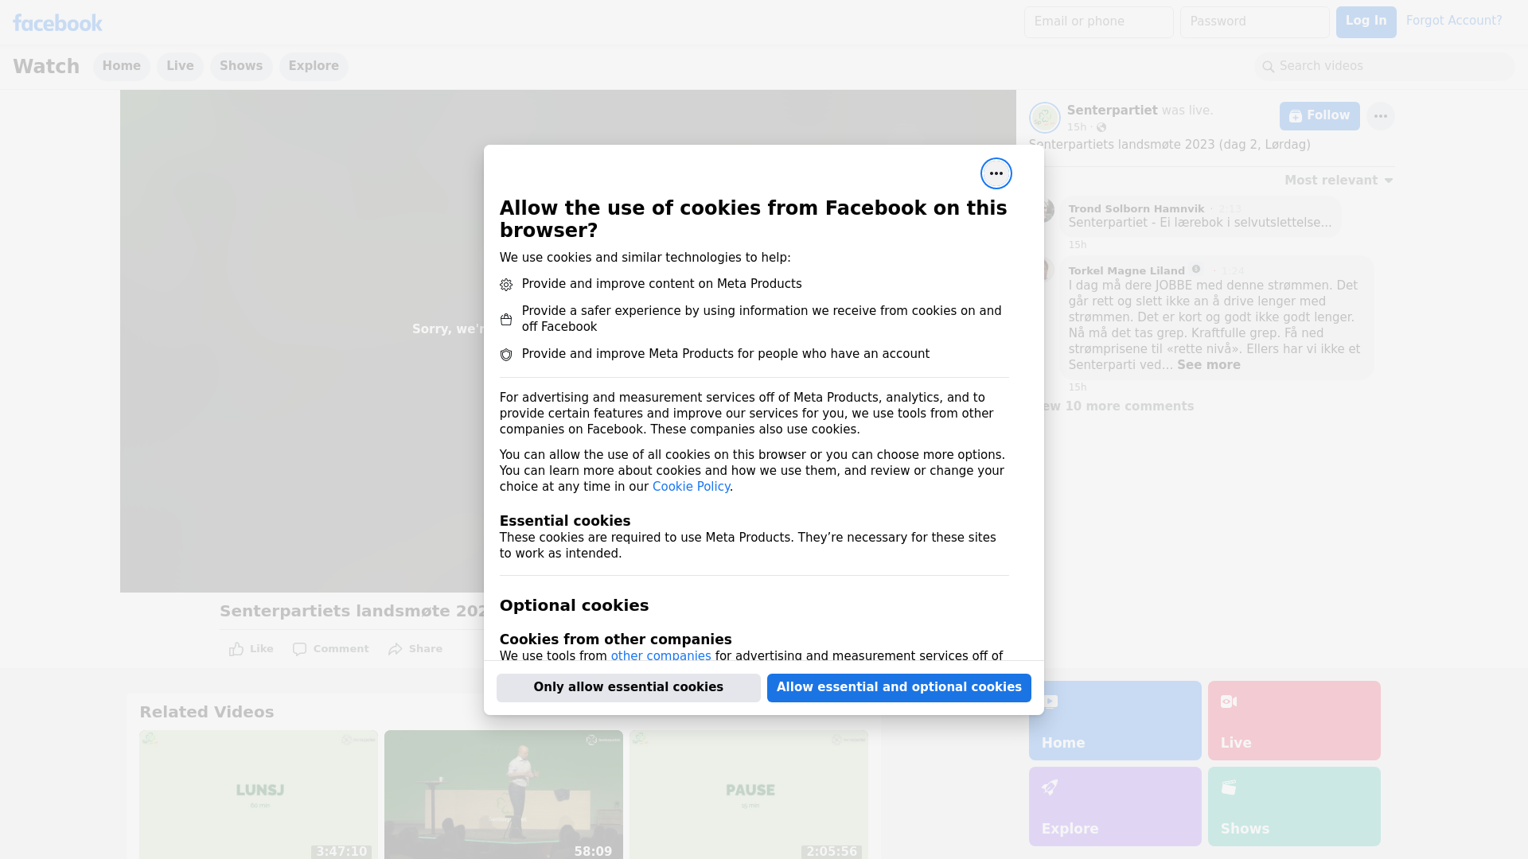Click the Comment speech bubble icon

click(x=299, y=649)
